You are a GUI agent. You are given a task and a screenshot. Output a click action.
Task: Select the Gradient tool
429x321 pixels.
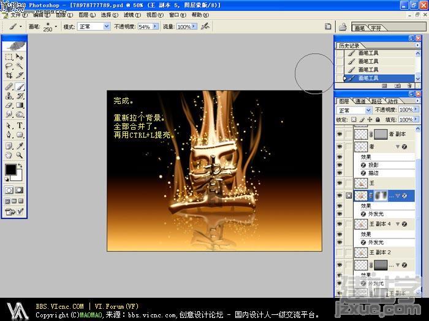click(x=20, y=105)
